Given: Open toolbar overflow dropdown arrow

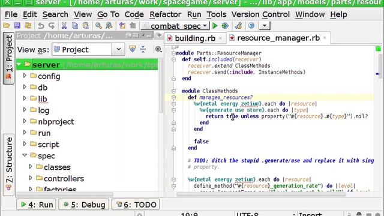Looking at the screenshot, I should coord(265,26).
